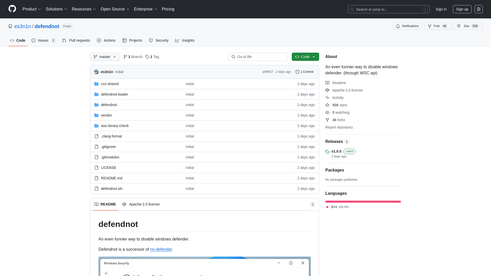The height and width of the screenshot is (276, 491).
Task: Switch to the Apache-2.0 license tab
Action: pyautogui.click(x=141, y=204)
